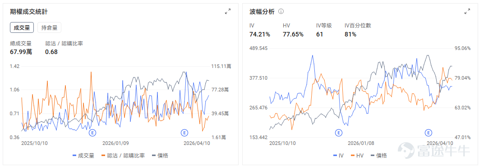Select the IV value 74.21%
479x167 pixels.
click(260, 35)
